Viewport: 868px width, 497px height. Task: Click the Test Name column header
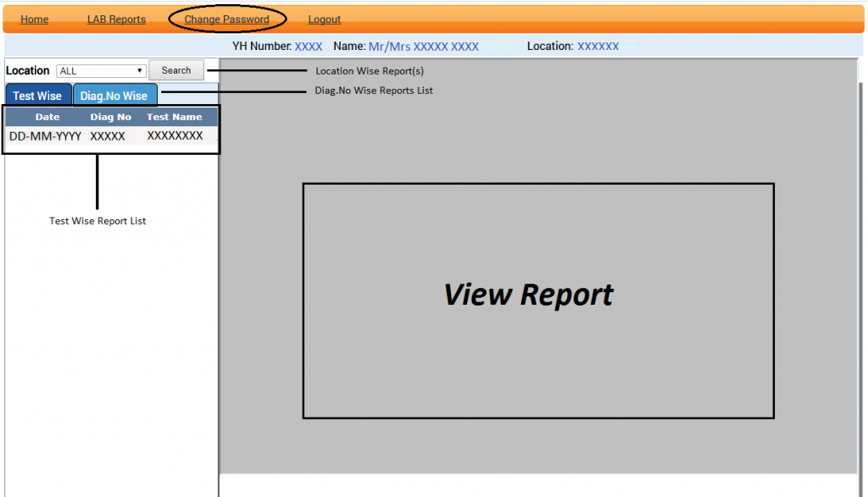(x=175, y=117)
